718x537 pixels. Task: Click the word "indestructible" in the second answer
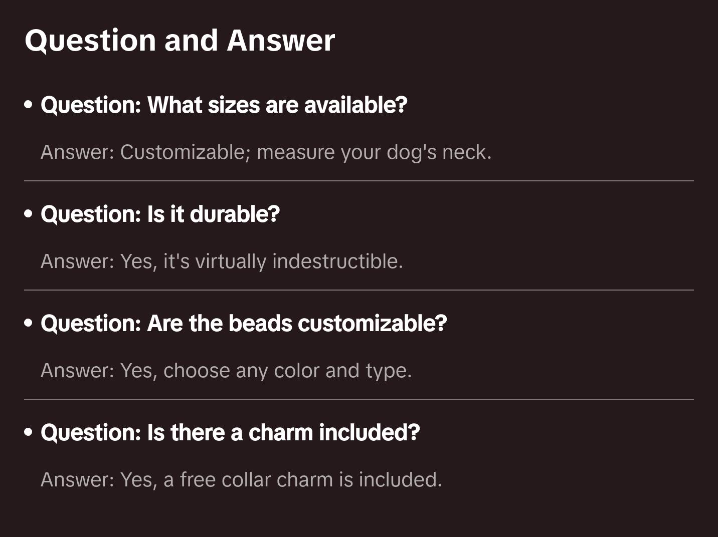point(337,261)
